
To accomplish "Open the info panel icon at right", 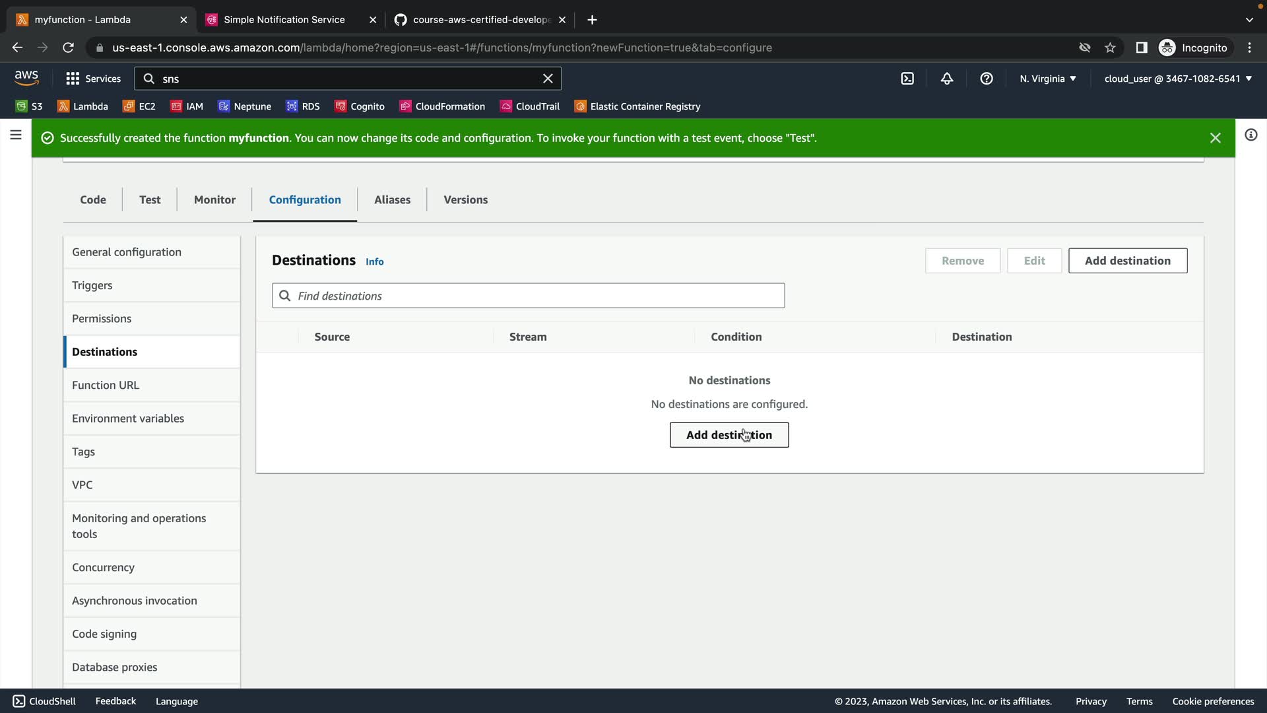I will [x=1251, y=135].
